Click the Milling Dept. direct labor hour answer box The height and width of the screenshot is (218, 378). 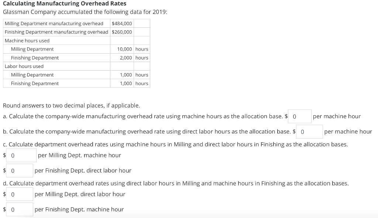[x=19, y=194]
